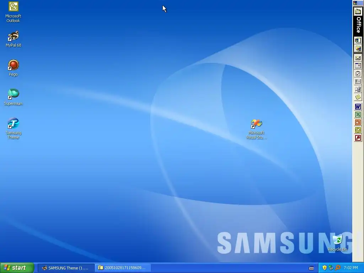Viewport: 364px width, 273px height.
Task: Select the Pego desktop shortcut
Action: [x=13, y=68]
